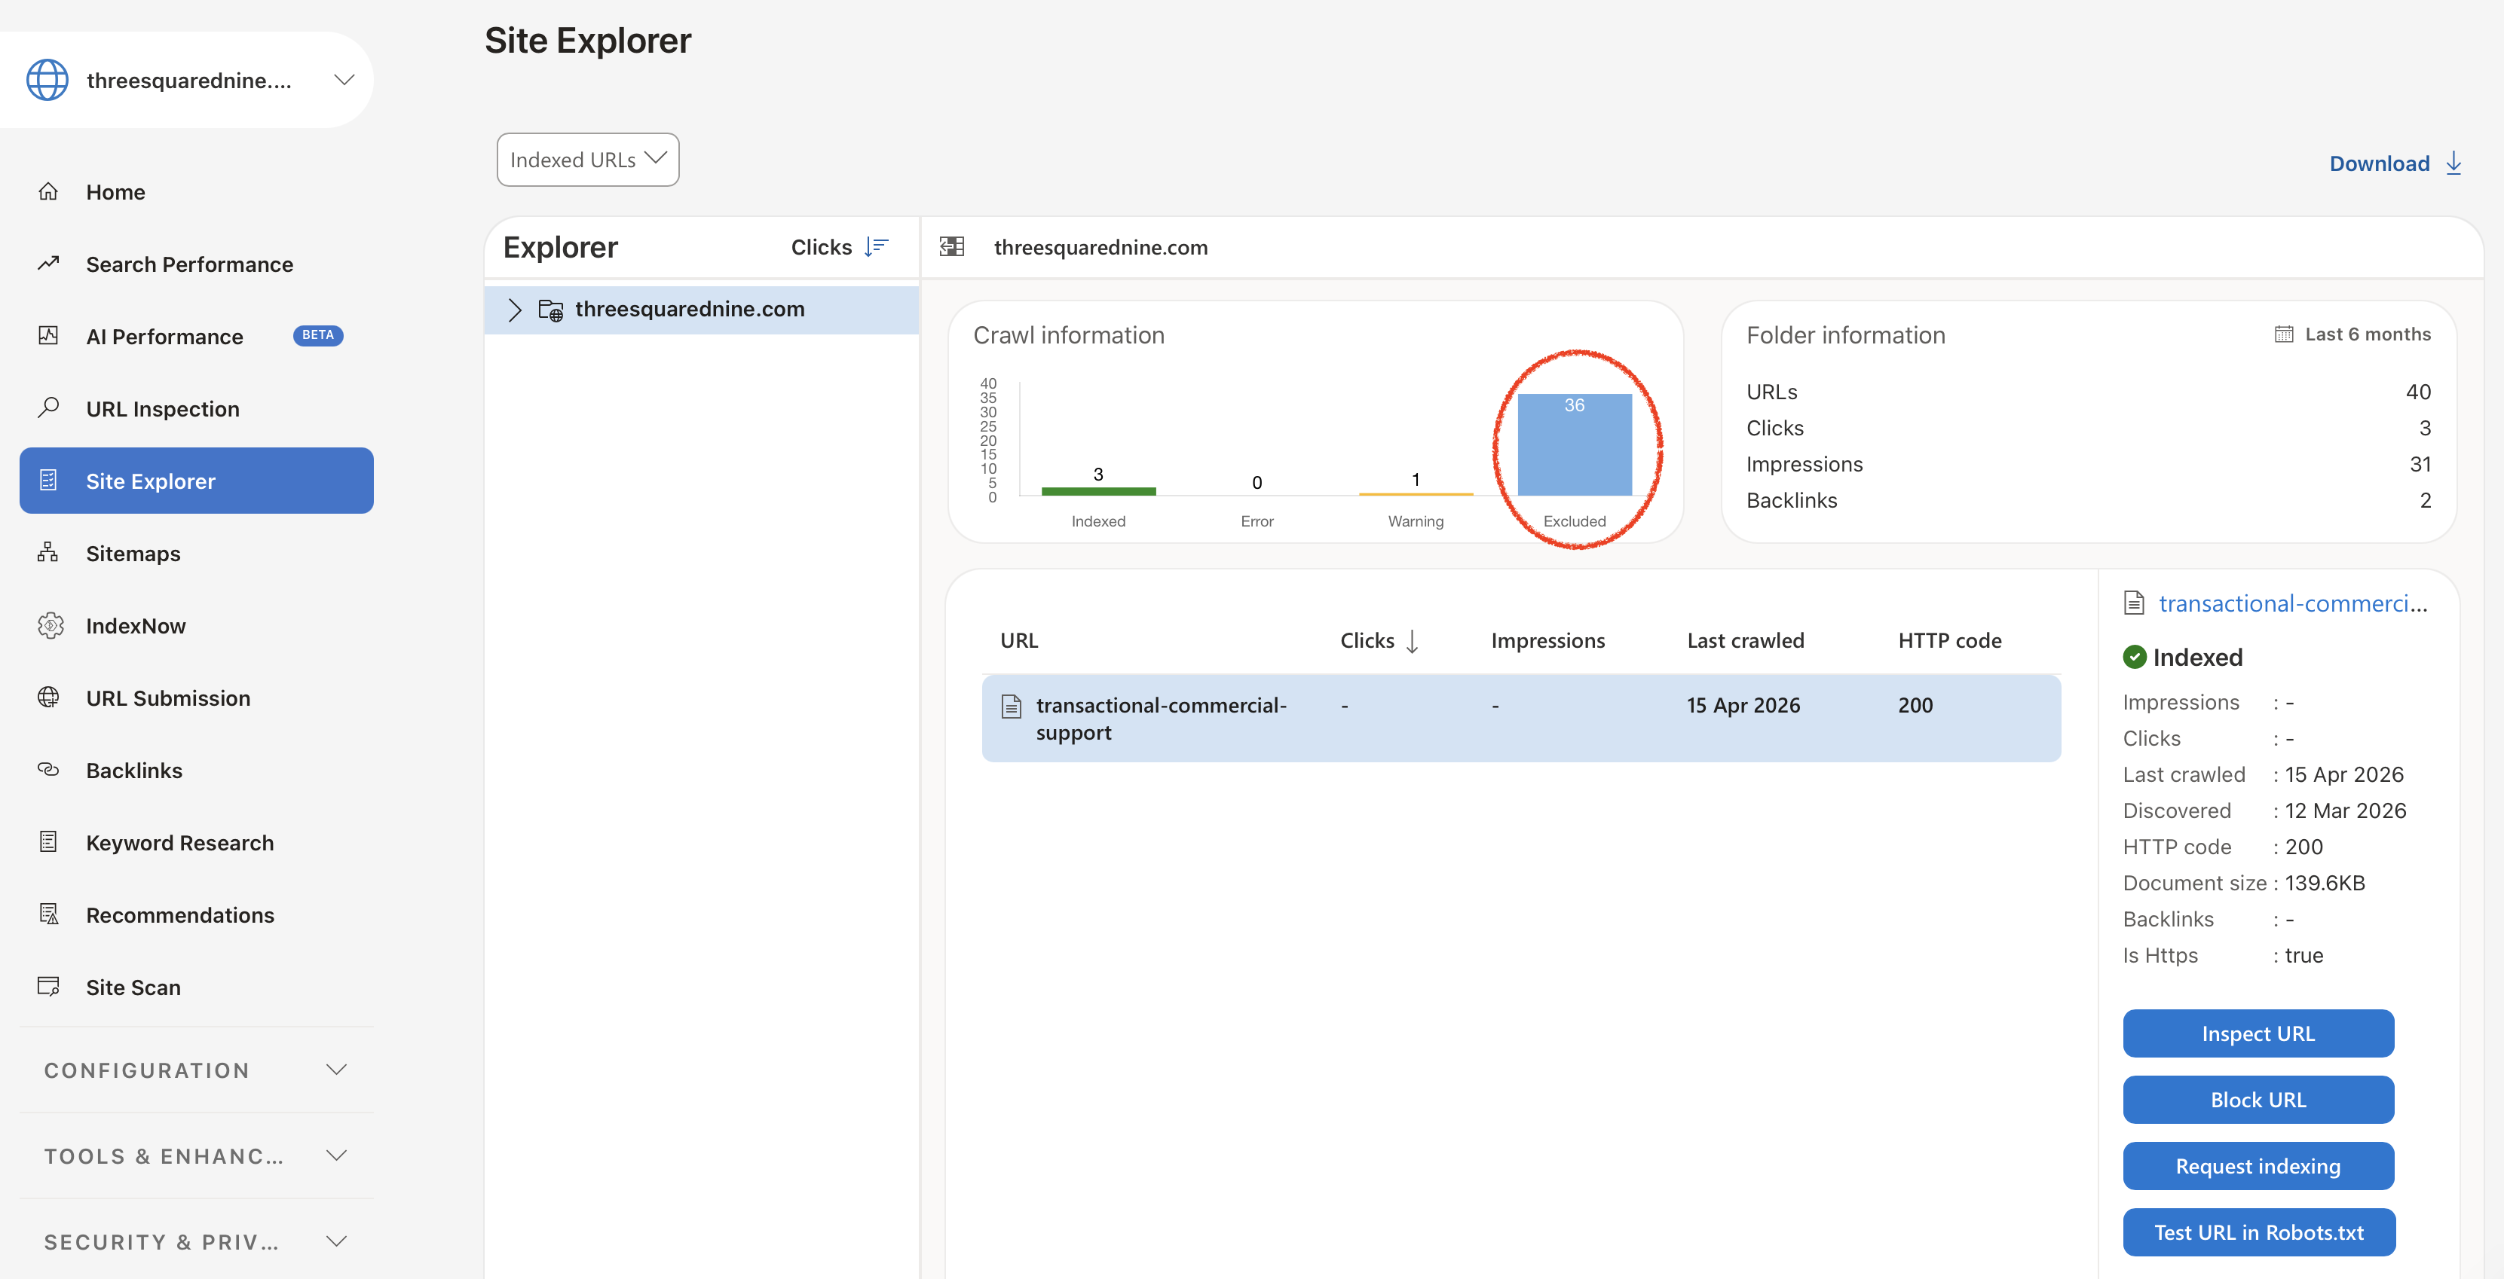The image size is (2504, 1279).
Task: Click the Home house icon
Action: click(x=48, y=191)
